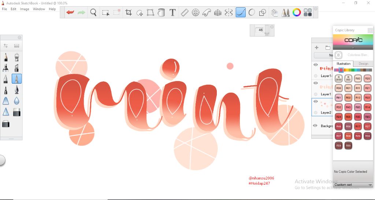Viewport: 375px width, 200px height.
Task: Create a layer group with the folder icon
Action: [328, 48]
